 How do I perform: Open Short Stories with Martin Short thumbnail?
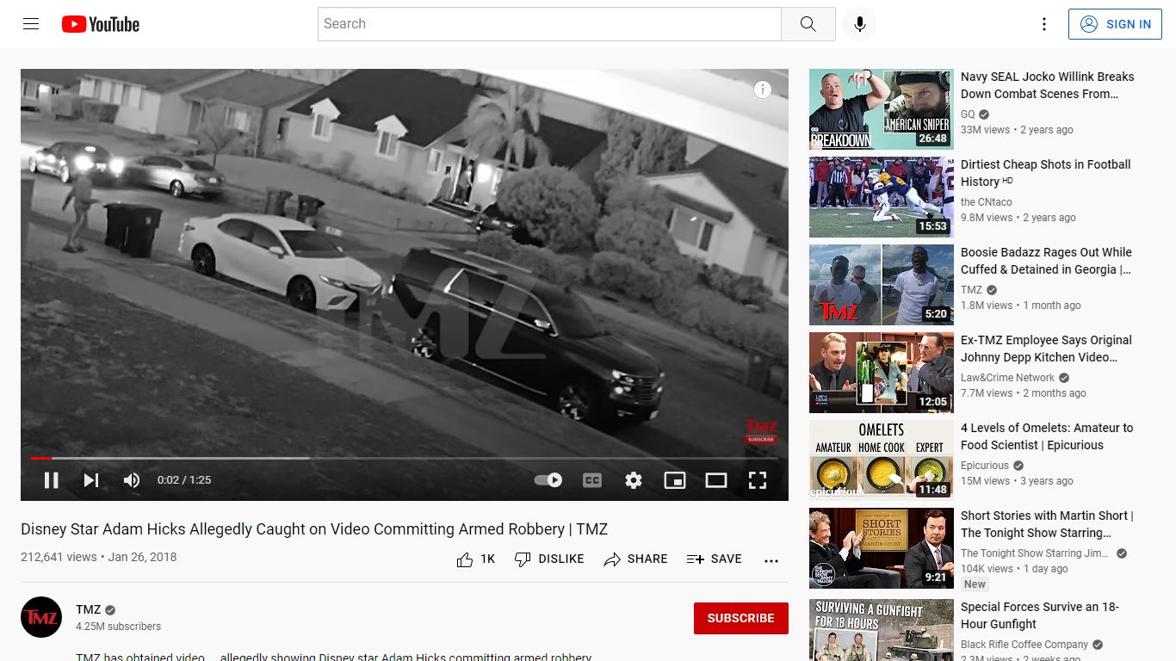point(882,548)
